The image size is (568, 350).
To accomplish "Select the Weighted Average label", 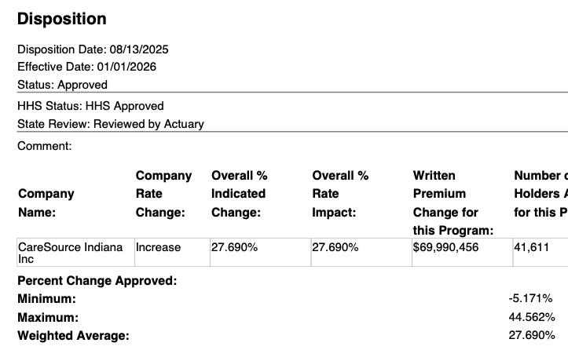I will click(73, 336).
